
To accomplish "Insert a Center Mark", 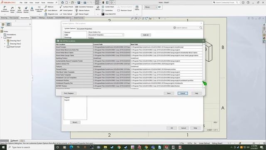I will pyautogui.click(x=108, y=7).
